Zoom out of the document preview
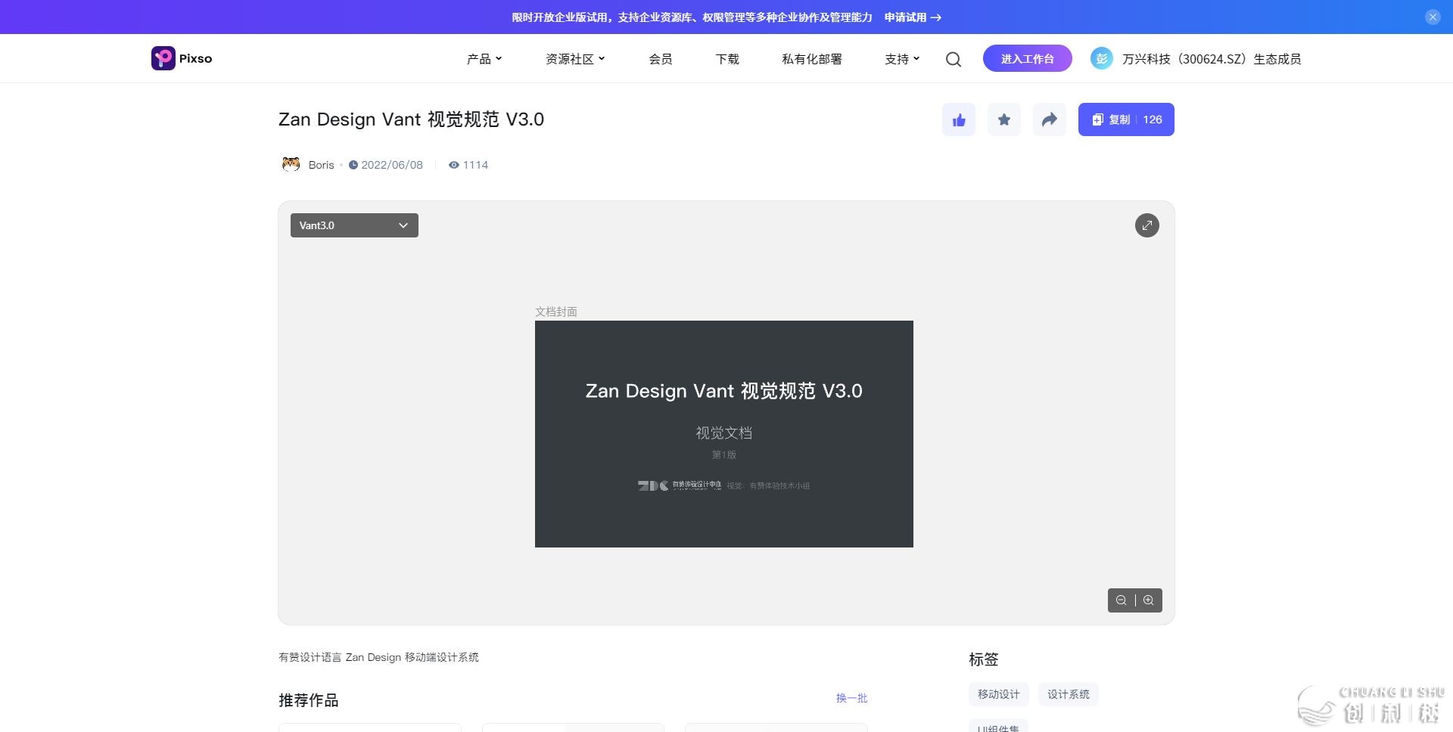This screenshot has width=1453, height=732. [1122, 600]
